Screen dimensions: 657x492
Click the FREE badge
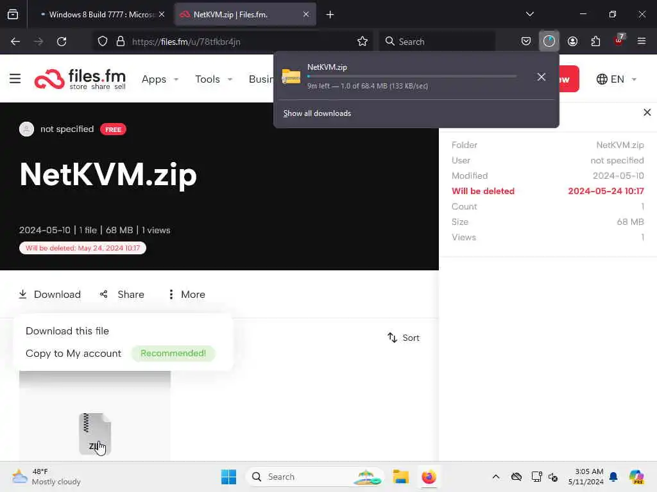(x=113, y=129)
